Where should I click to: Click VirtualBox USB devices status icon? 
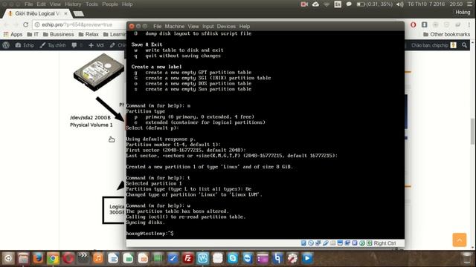(326, 243)
